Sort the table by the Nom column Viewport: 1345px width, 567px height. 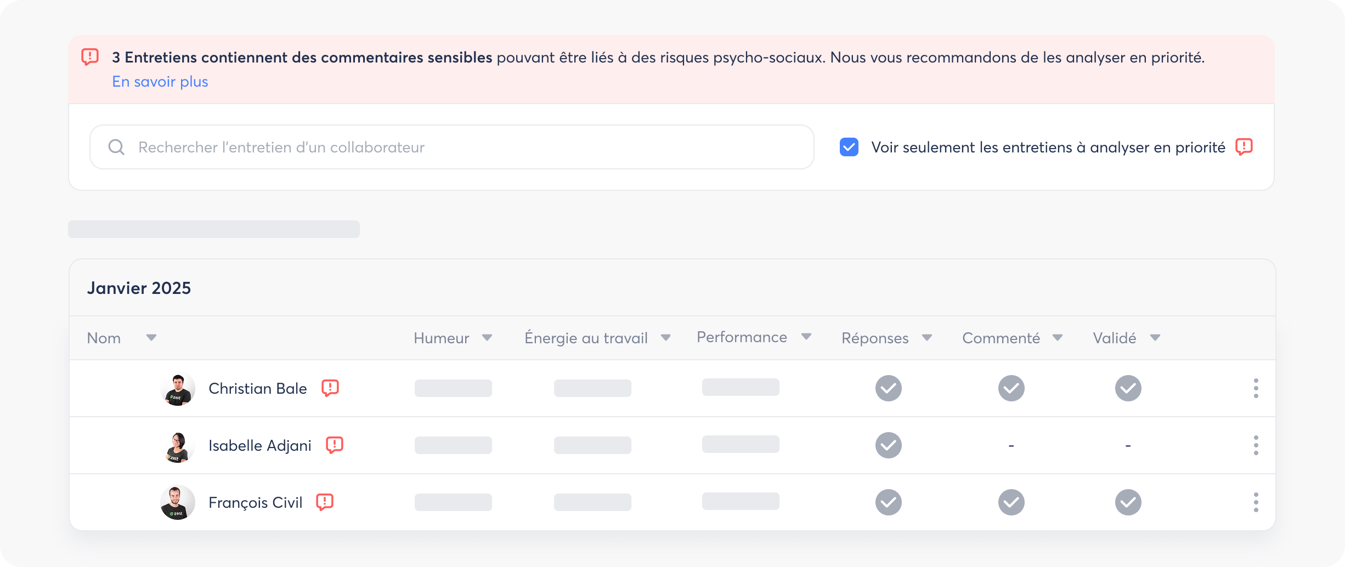151,338
